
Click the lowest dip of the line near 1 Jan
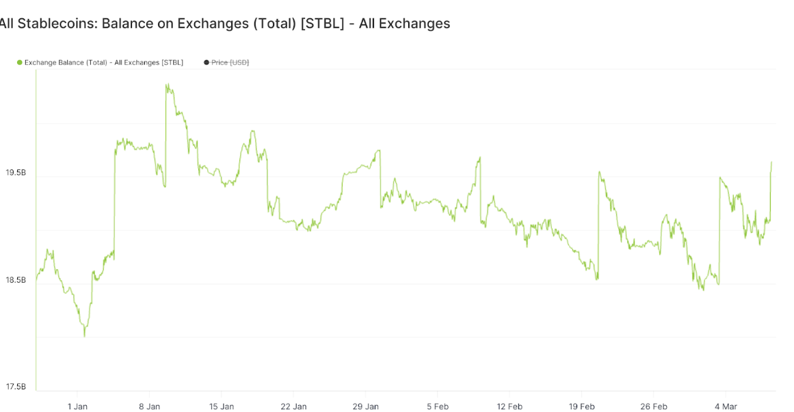pos(85,336)
